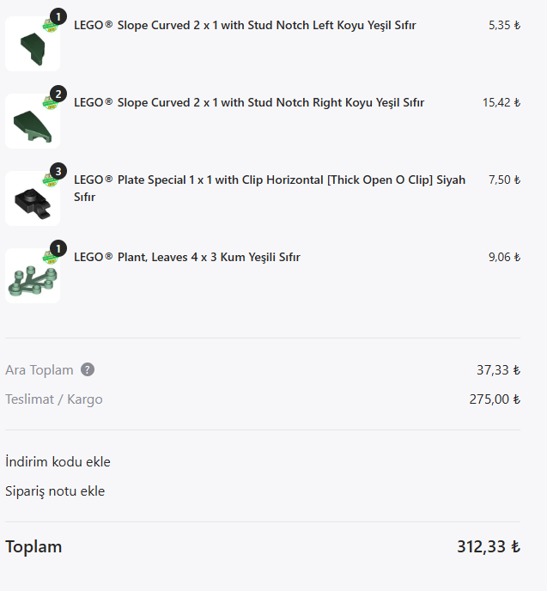
Task: Click the Ara Toplam label
Action: click(x=40, y=369)
